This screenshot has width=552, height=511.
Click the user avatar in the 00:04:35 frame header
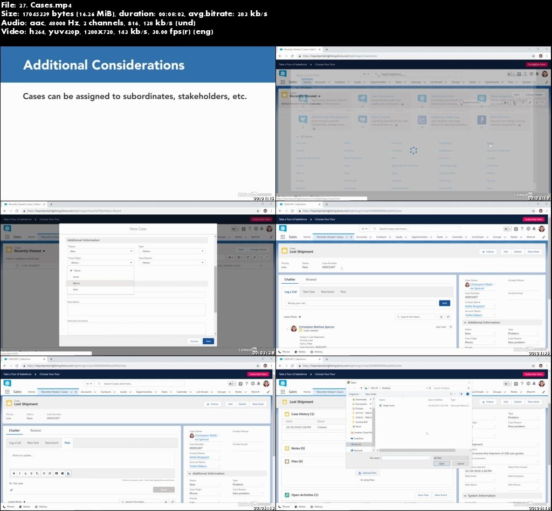542,229
